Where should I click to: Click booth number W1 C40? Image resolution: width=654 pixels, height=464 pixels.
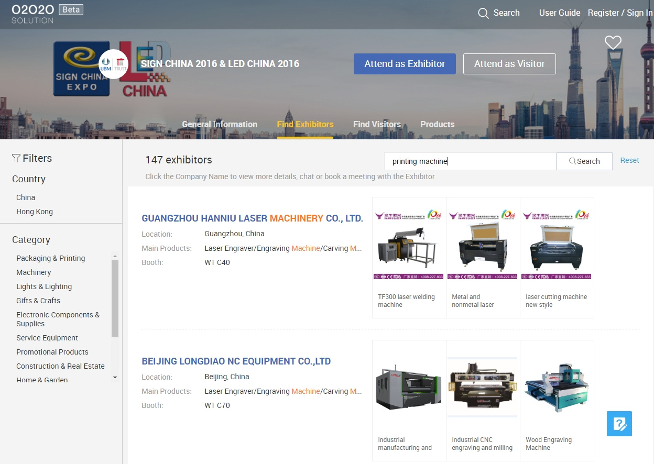(x=217, y=262)
